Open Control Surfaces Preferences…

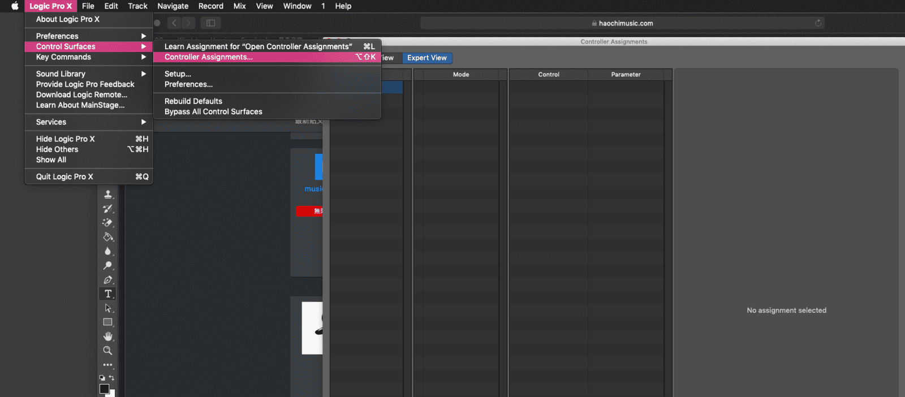point(268,84)
